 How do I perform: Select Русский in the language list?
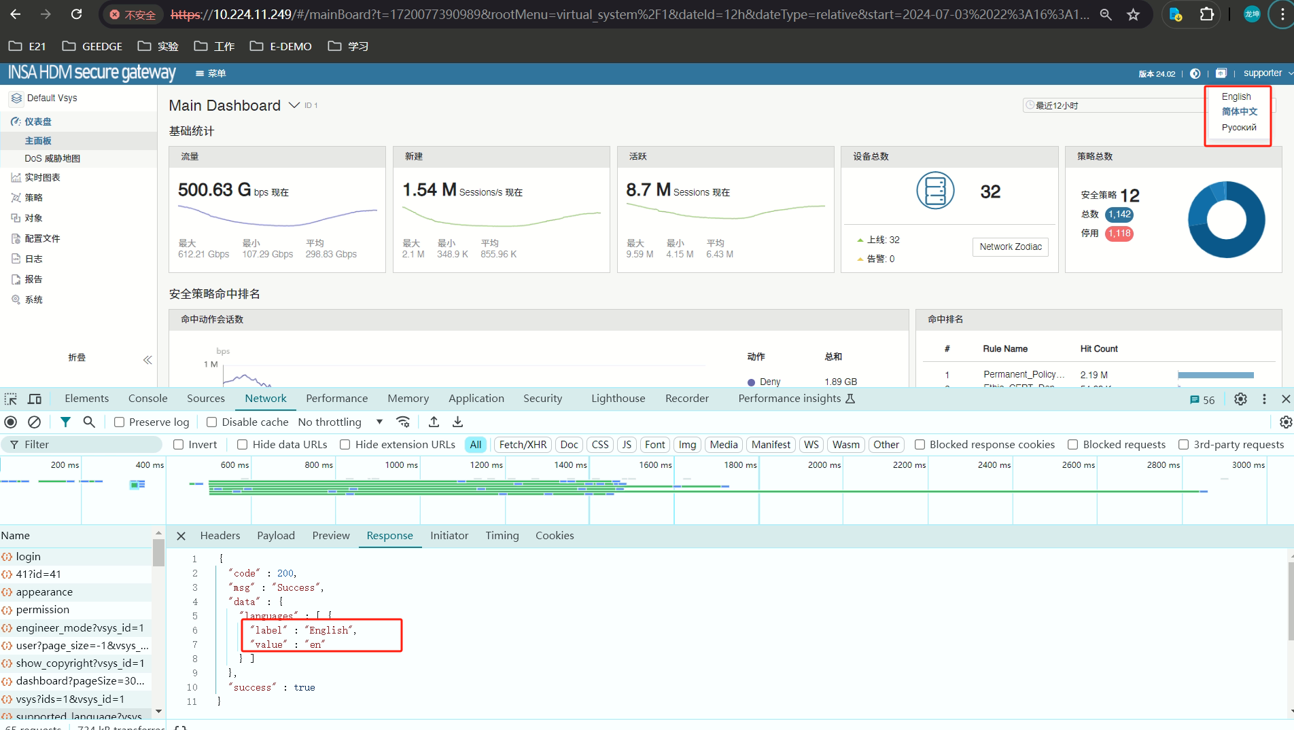coord(1238,128)
